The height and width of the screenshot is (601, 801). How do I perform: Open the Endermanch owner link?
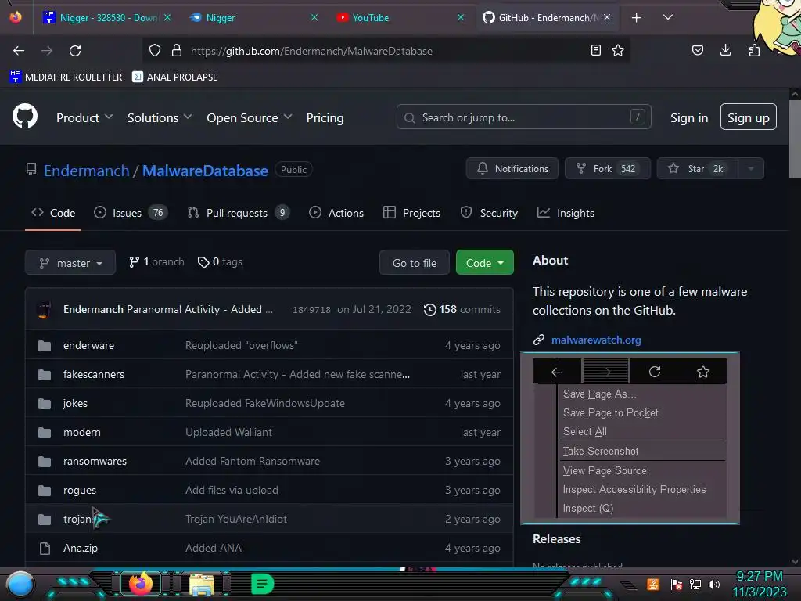click(x=86, y=171)
